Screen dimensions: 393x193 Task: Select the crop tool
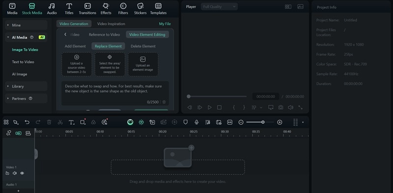point(83,122)
